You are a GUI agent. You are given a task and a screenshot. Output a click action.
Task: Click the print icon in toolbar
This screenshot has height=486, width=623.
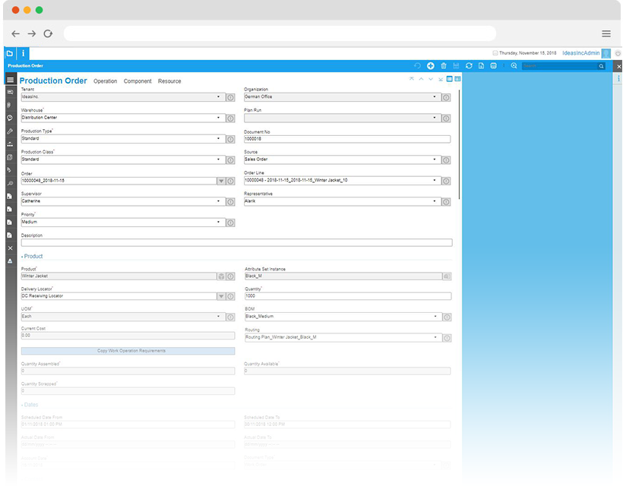pyautogui.click(x=494, y=66)
